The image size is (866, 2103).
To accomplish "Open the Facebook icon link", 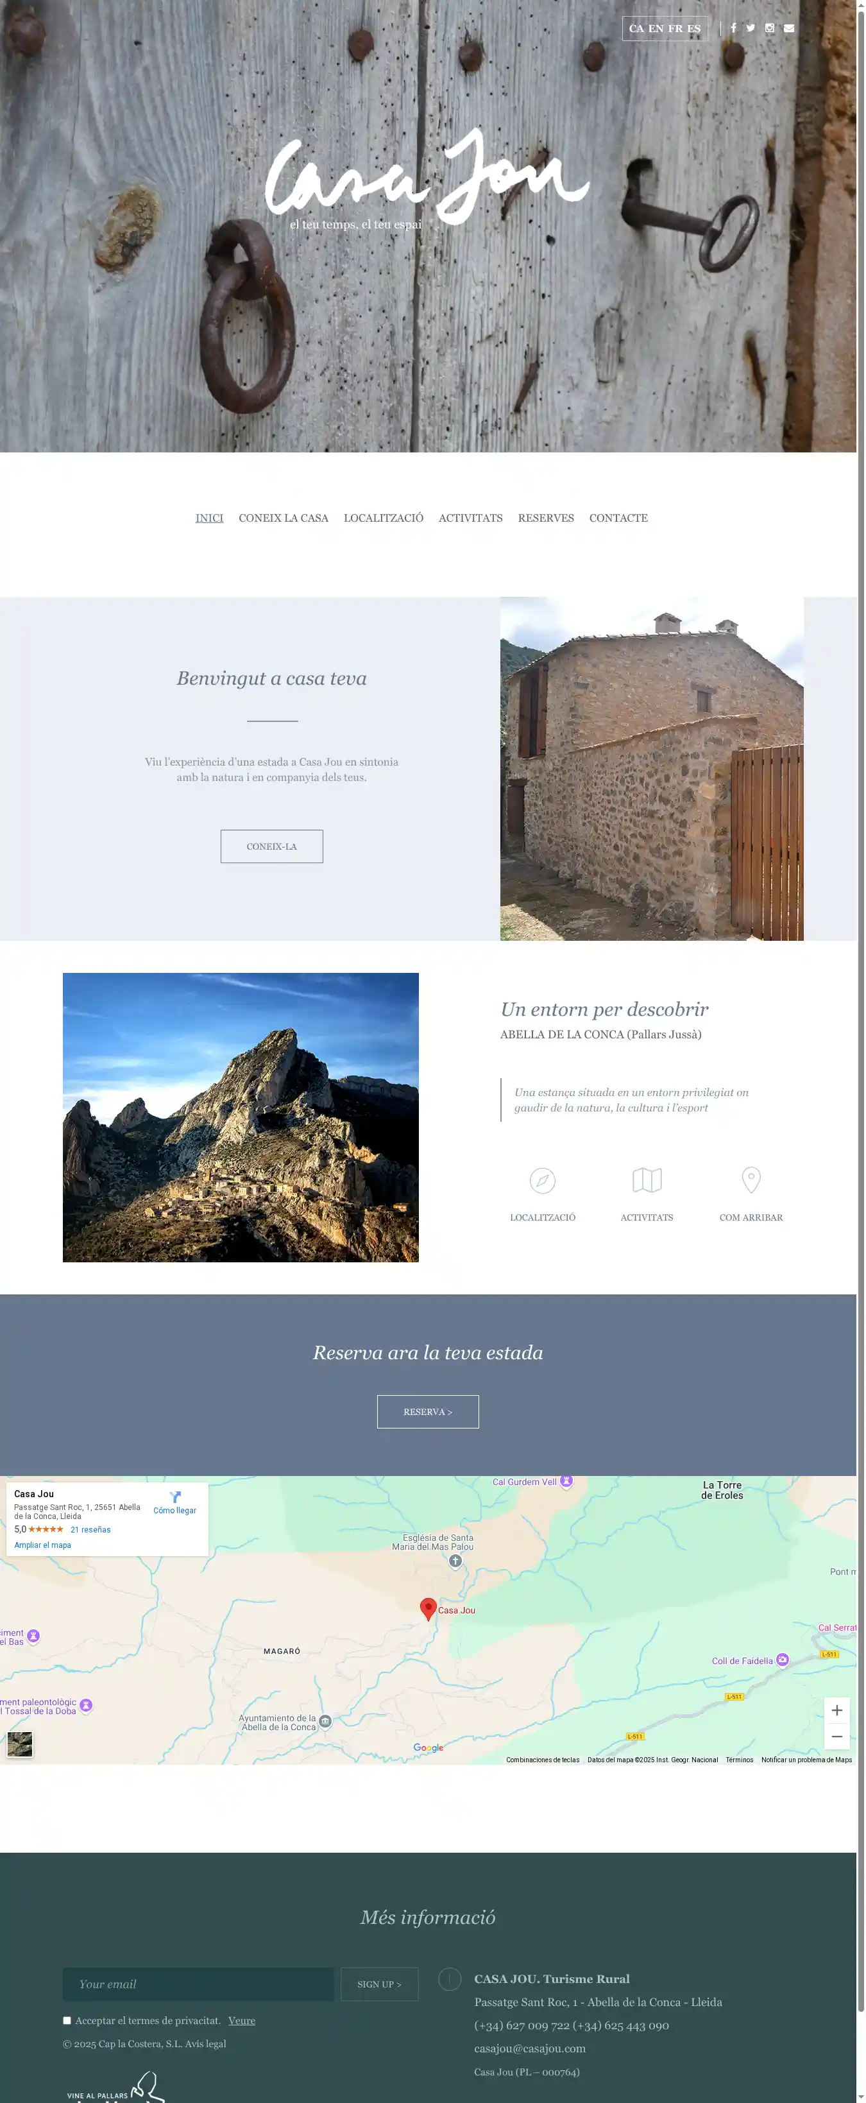I will pos(733,28).
